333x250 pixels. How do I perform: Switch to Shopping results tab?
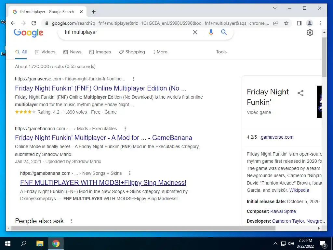tap(132, 52)
